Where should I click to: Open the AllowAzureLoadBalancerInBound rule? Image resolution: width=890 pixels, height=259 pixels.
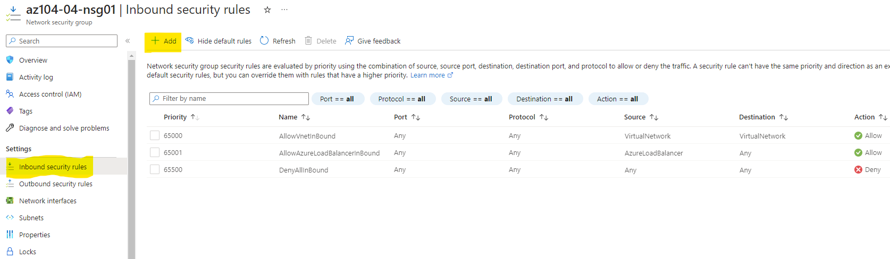pos(330,153)
